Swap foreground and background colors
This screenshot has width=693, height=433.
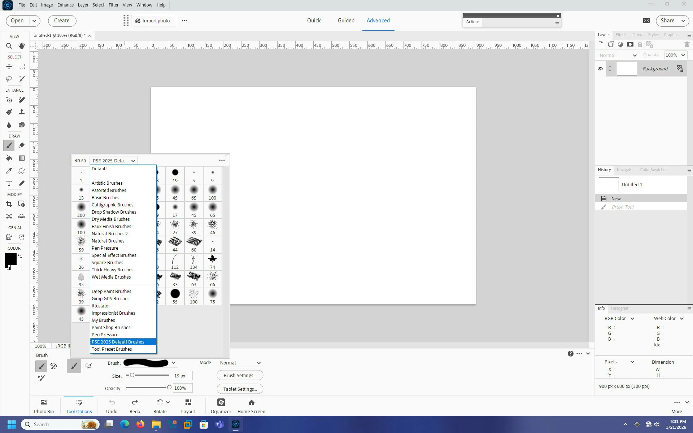[x=20, y=256]
